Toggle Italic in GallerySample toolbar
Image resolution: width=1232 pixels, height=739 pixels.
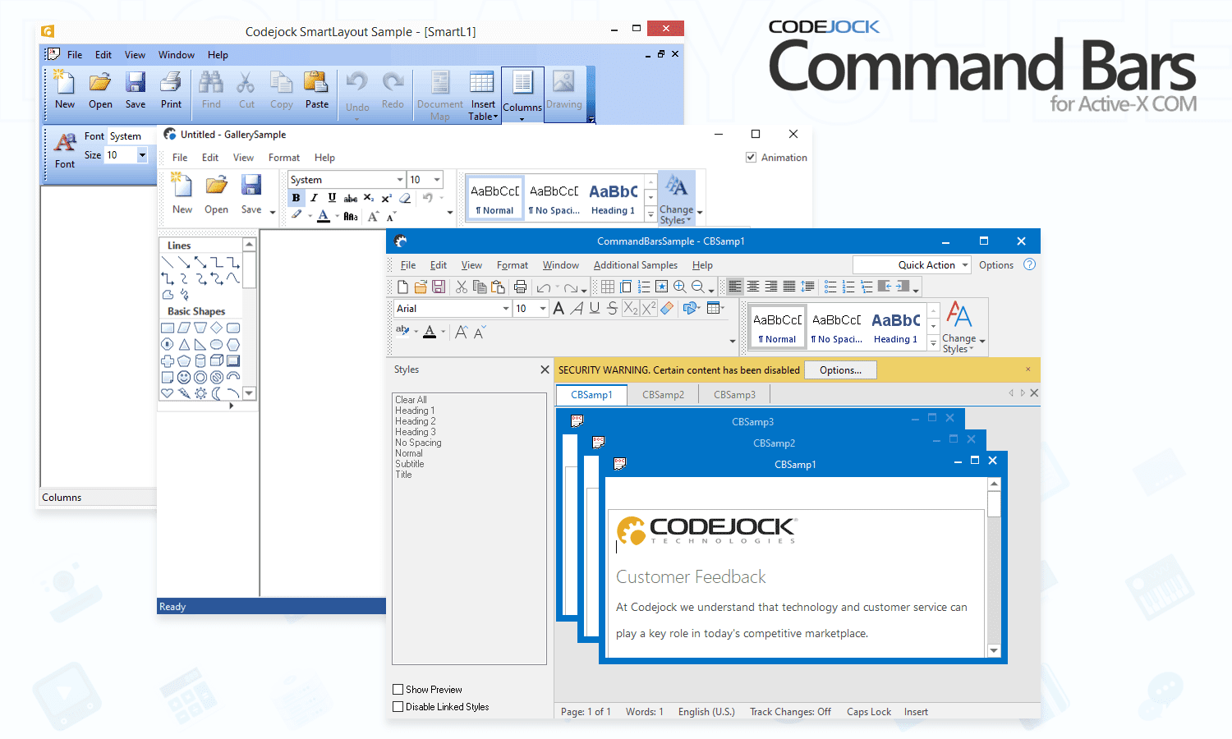(x=314, y=198)
